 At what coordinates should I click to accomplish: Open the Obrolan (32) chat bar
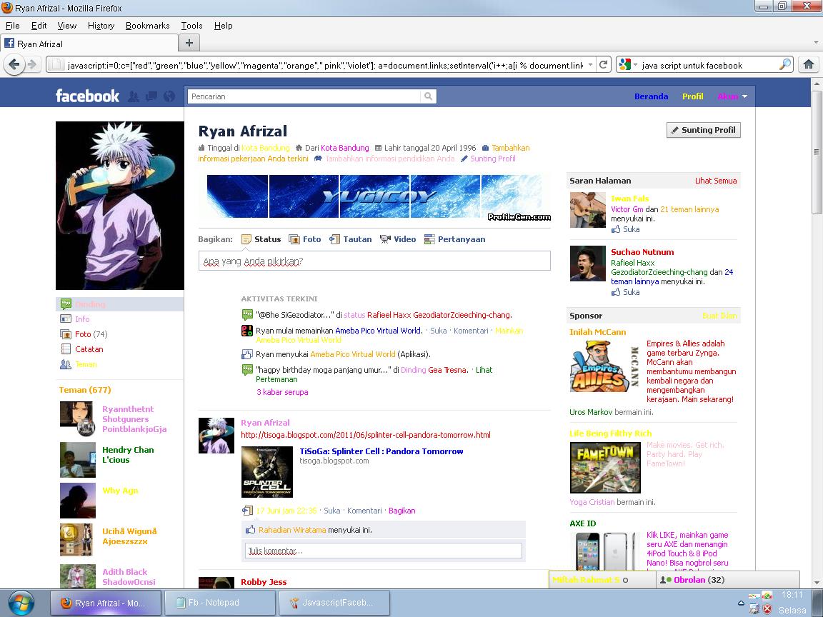coord(727,580)
